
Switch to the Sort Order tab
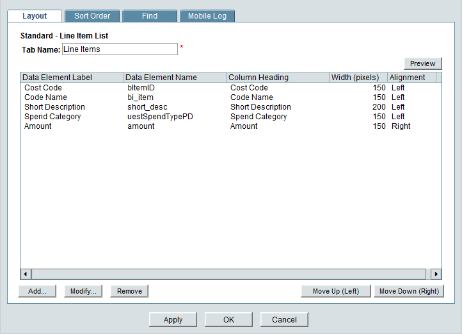pyautogui.click(x=92, y=16)
